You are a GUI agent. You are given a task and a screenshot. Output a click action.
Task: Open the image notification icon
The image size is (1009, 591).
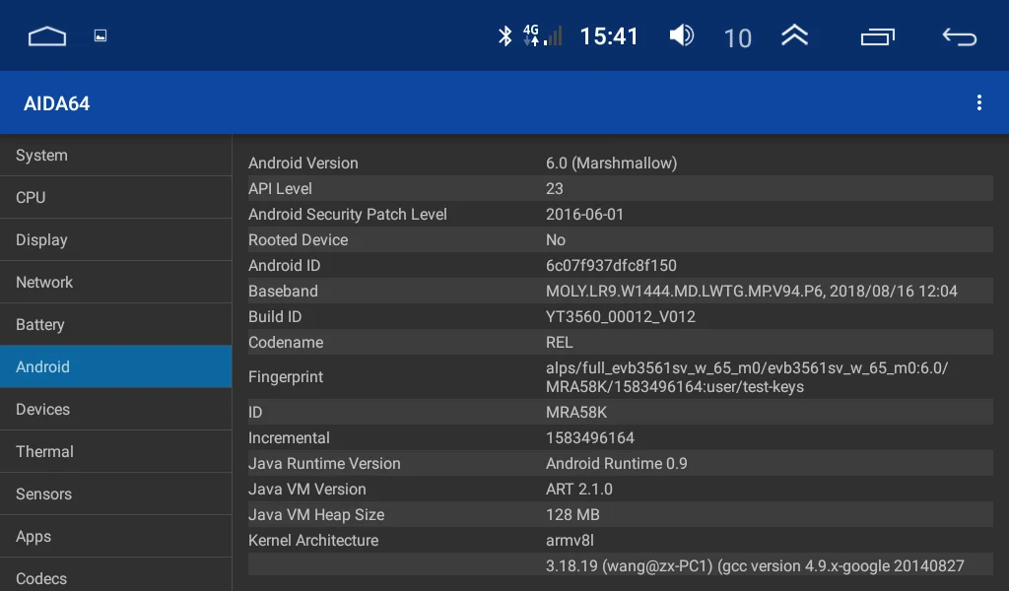pyautogui.click(x=101, y=36)
